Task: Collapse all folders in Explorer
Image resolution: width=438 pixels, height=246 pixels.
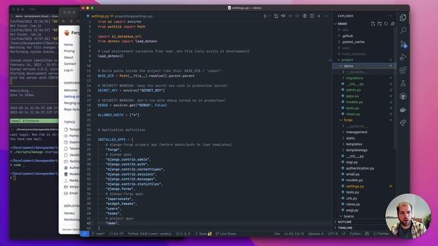Action: click(393, 24)
